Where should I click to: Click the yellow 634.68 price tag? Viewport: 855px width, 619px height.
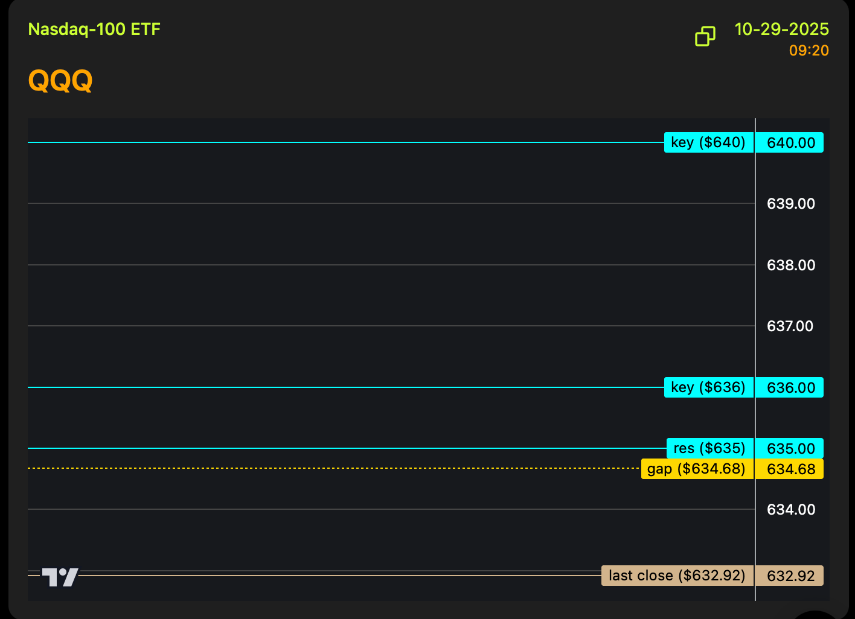tap(790, 469)
